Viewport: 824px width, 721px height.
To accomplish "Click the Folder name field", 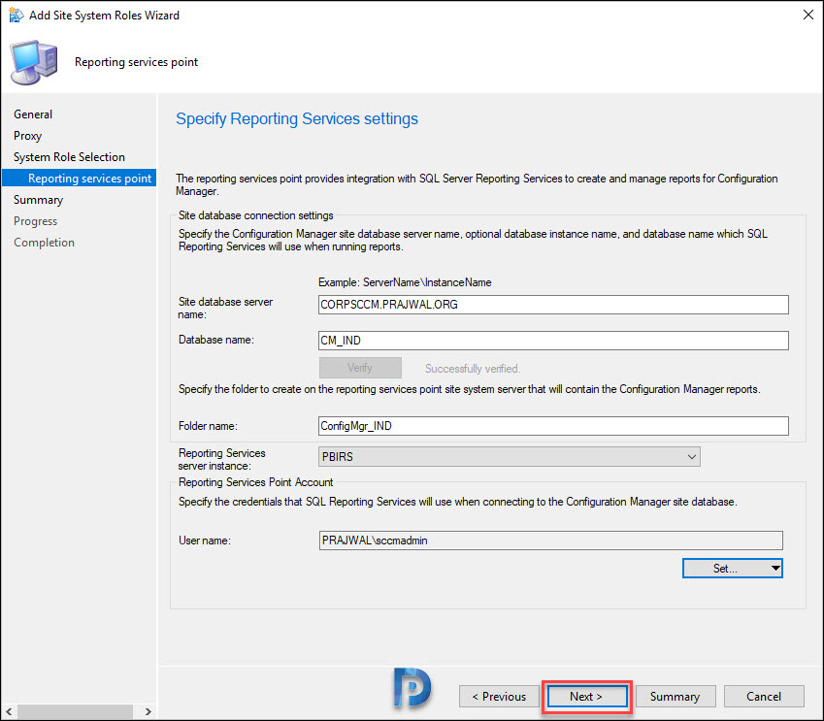I will (x=553, y=426).
